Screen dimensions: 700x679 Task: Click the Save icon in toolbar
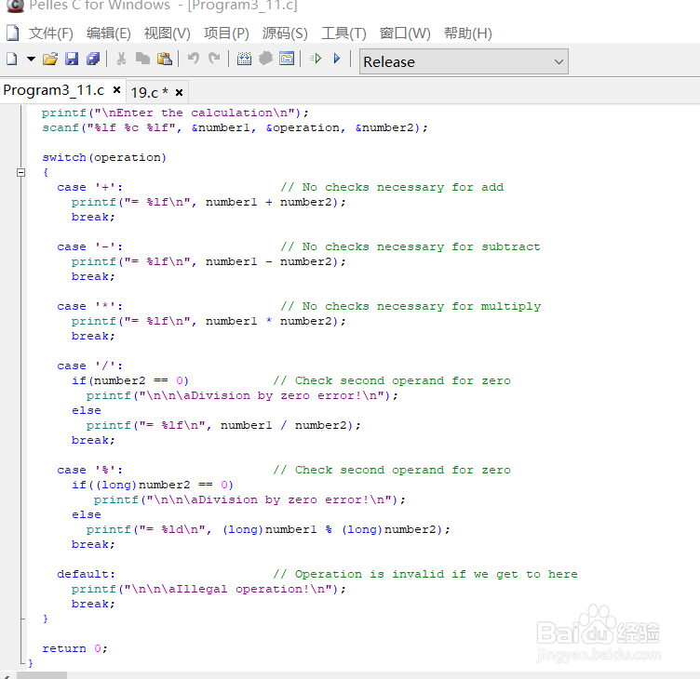72,59
